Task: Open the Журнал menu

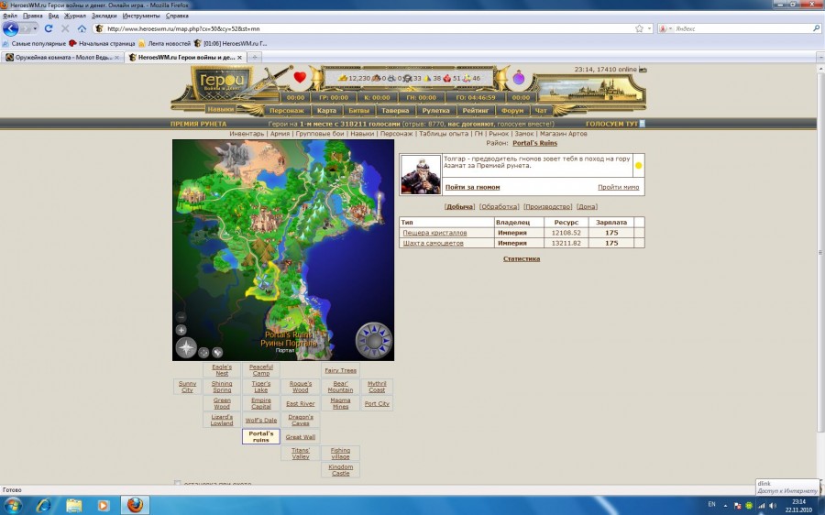Action: coord(75,16)
